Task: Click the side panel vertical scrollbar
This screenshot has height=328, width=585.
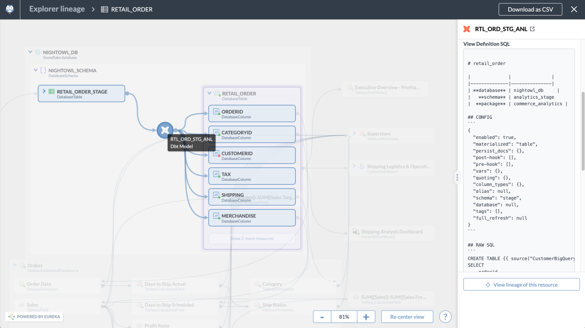Action: (x=582, y=131)
